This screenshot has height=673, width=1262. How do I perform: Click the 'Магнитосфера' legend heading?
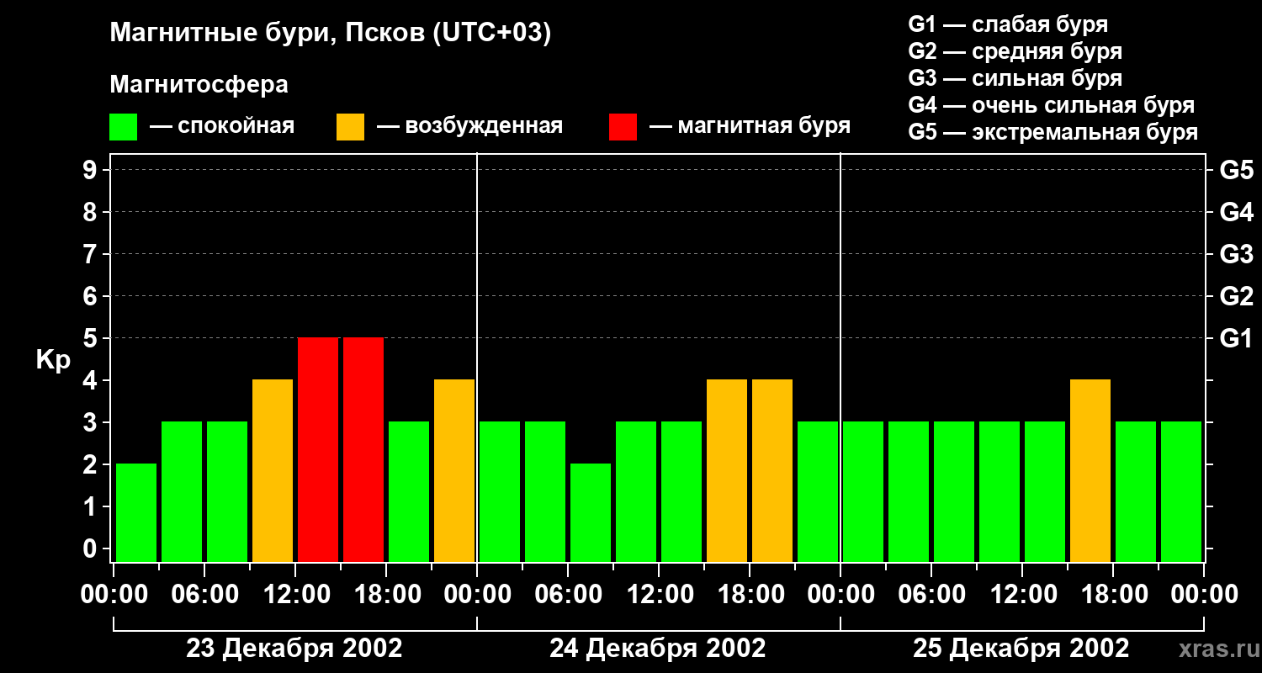(x=199, y=85)
